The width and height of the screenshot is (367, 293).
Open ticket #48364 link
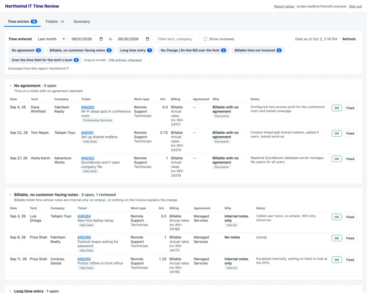[84, 216]
